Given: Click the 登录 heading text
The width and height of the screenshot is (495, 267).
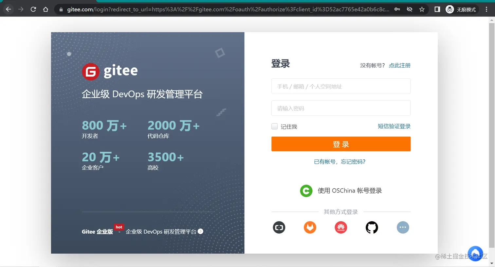Looking at the screenshot, I should coord(281,64).
